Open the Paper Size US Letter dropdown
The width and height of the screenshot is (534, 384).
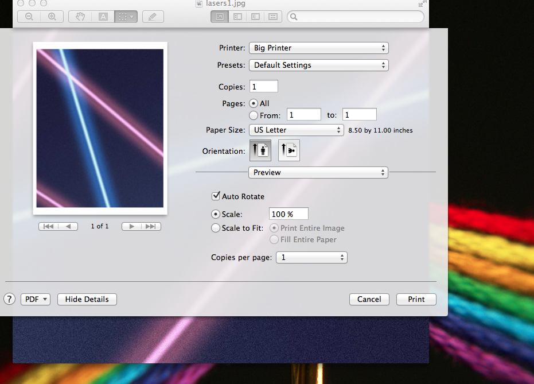coord(296,130)
